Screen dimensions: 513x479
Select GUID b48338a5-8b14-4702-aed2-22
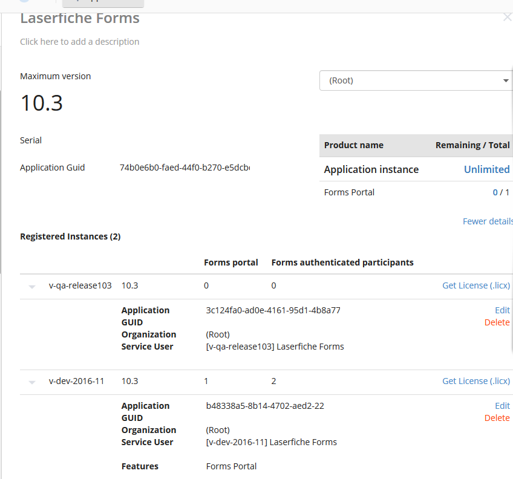(x=265, y=406)
